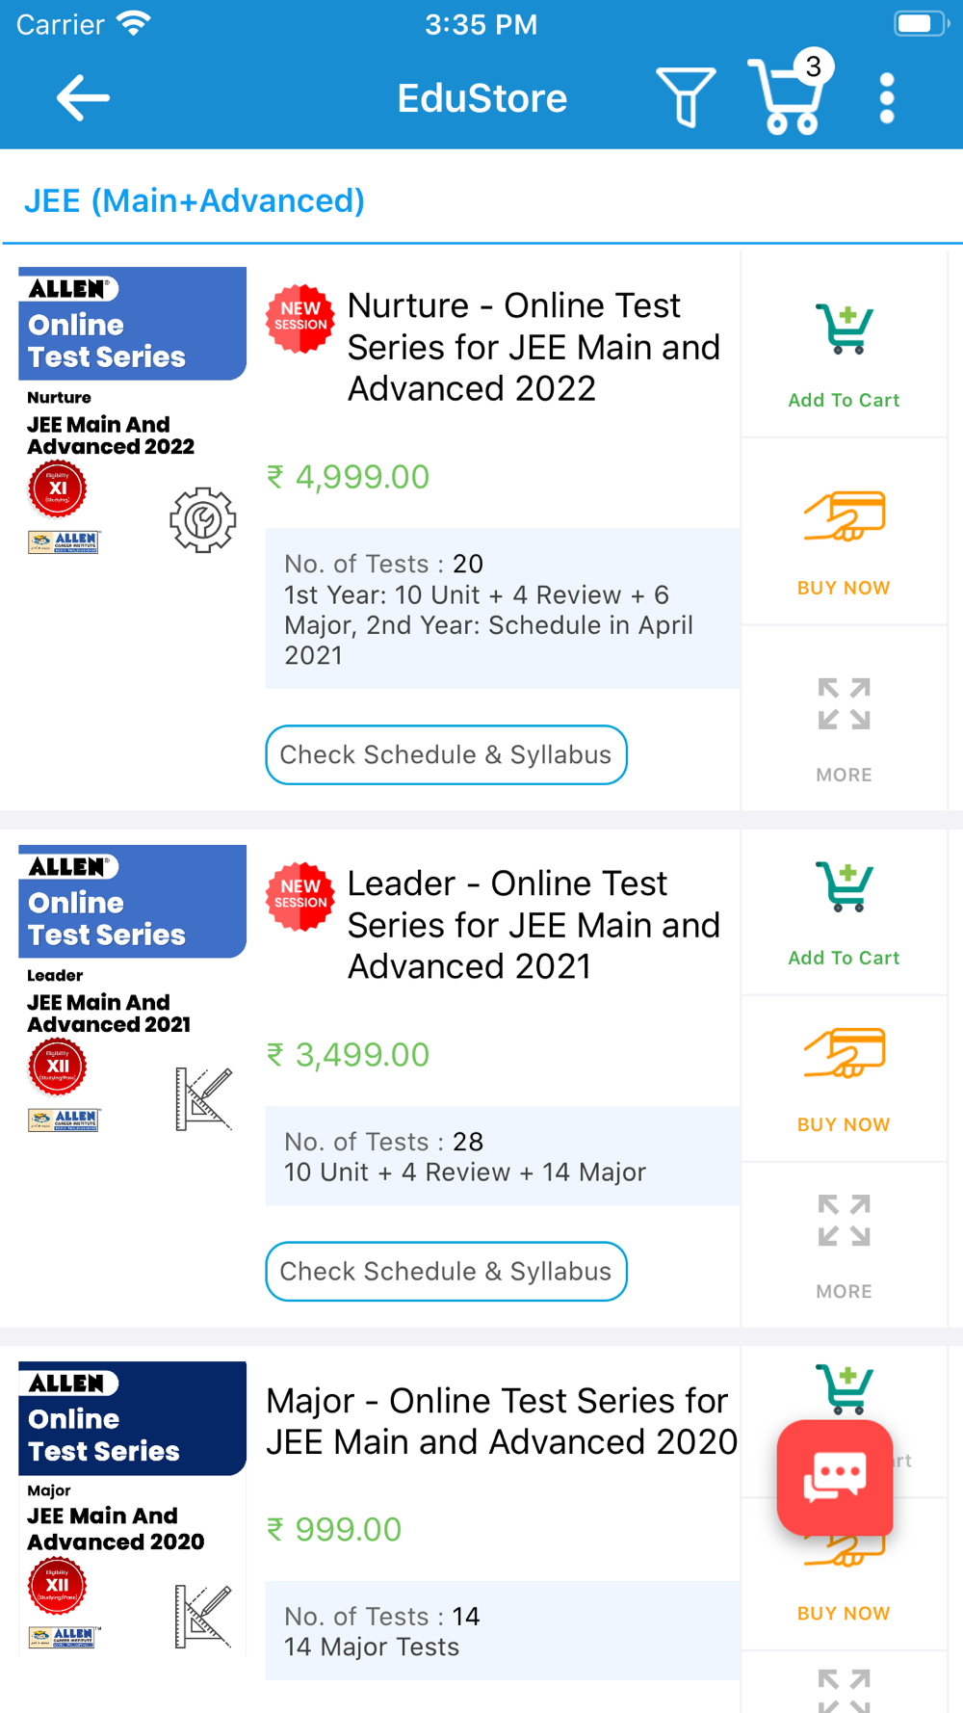Check Schedule & Syllabus for Nurture series

pyautogui.click(x=446, y=754)
